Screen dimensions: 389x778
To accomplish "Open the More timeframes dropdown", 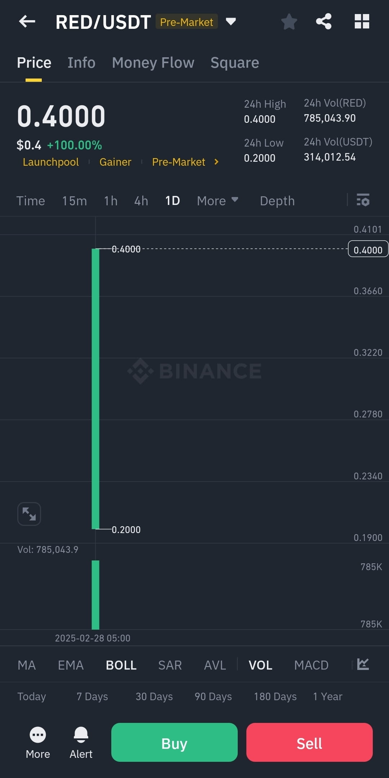I will coord(218,201).
